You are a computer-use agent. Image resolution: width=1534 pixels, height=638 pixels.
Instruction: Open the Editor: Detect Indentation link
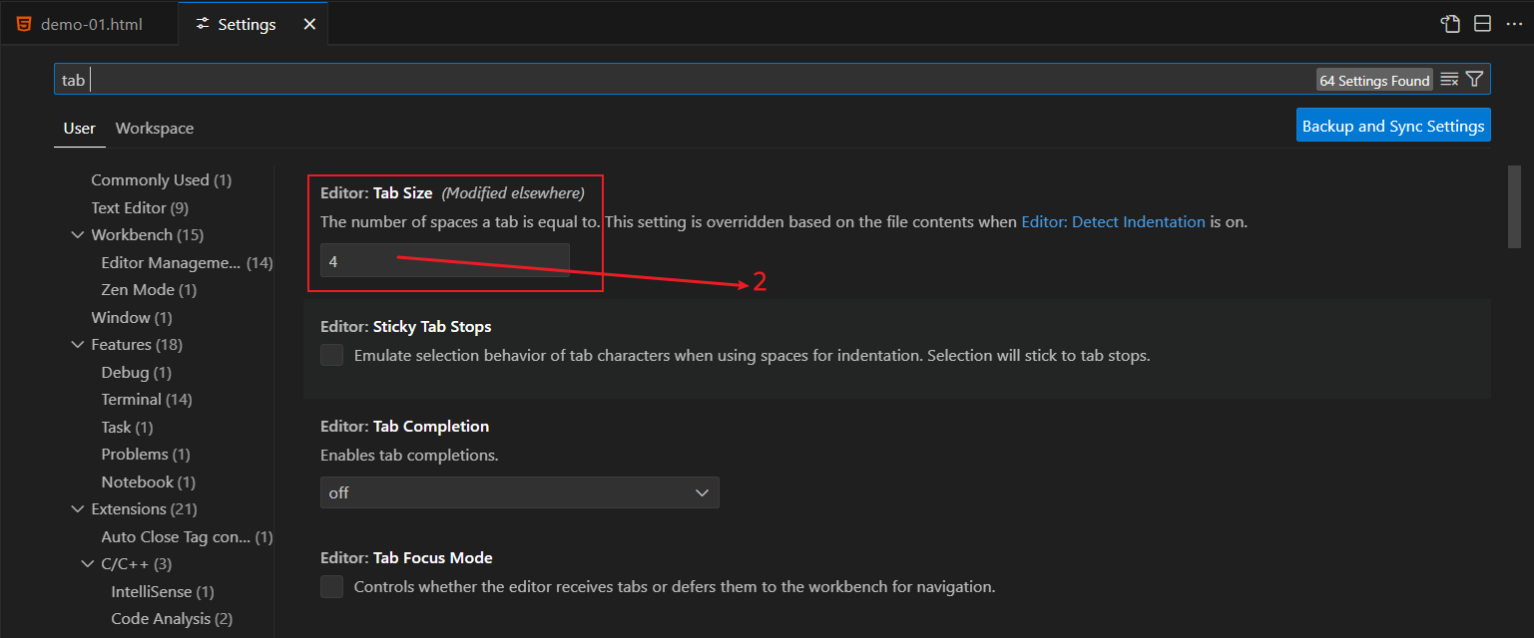tap(1113, 222)
